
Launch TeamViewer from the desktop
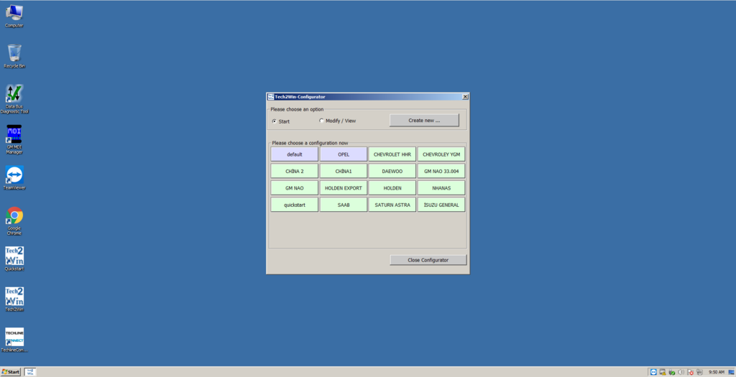pyautogui.click(x=14, y=176)
